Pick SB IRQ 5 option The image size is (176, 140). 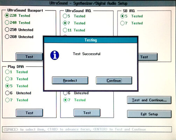click(x=132, y=16)
